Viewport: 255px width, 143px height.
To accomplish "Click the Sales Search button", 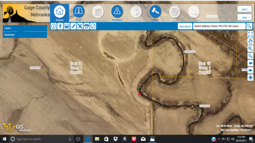I will (x=185, y=26).
